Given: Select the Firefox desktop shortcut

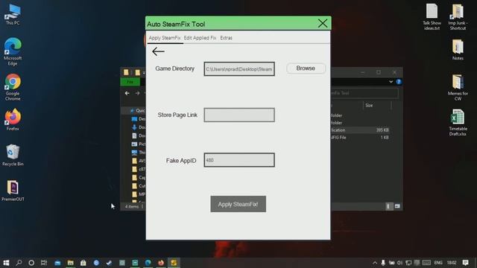Looking at the screenshot, I should coord(13,120).
